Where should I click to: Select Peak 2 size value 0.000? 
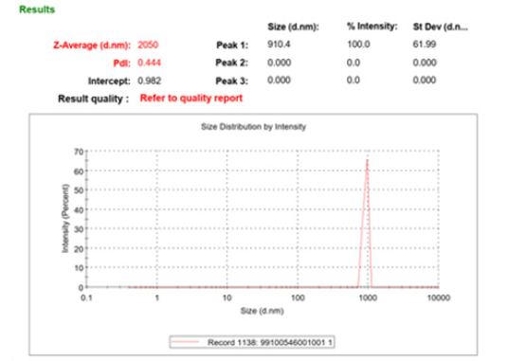[x=279, y=63]
